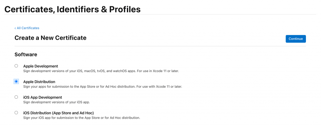Click the back chevron beside All Certificates
Viewport: 321px width, 125px height.
pos(15,28)
